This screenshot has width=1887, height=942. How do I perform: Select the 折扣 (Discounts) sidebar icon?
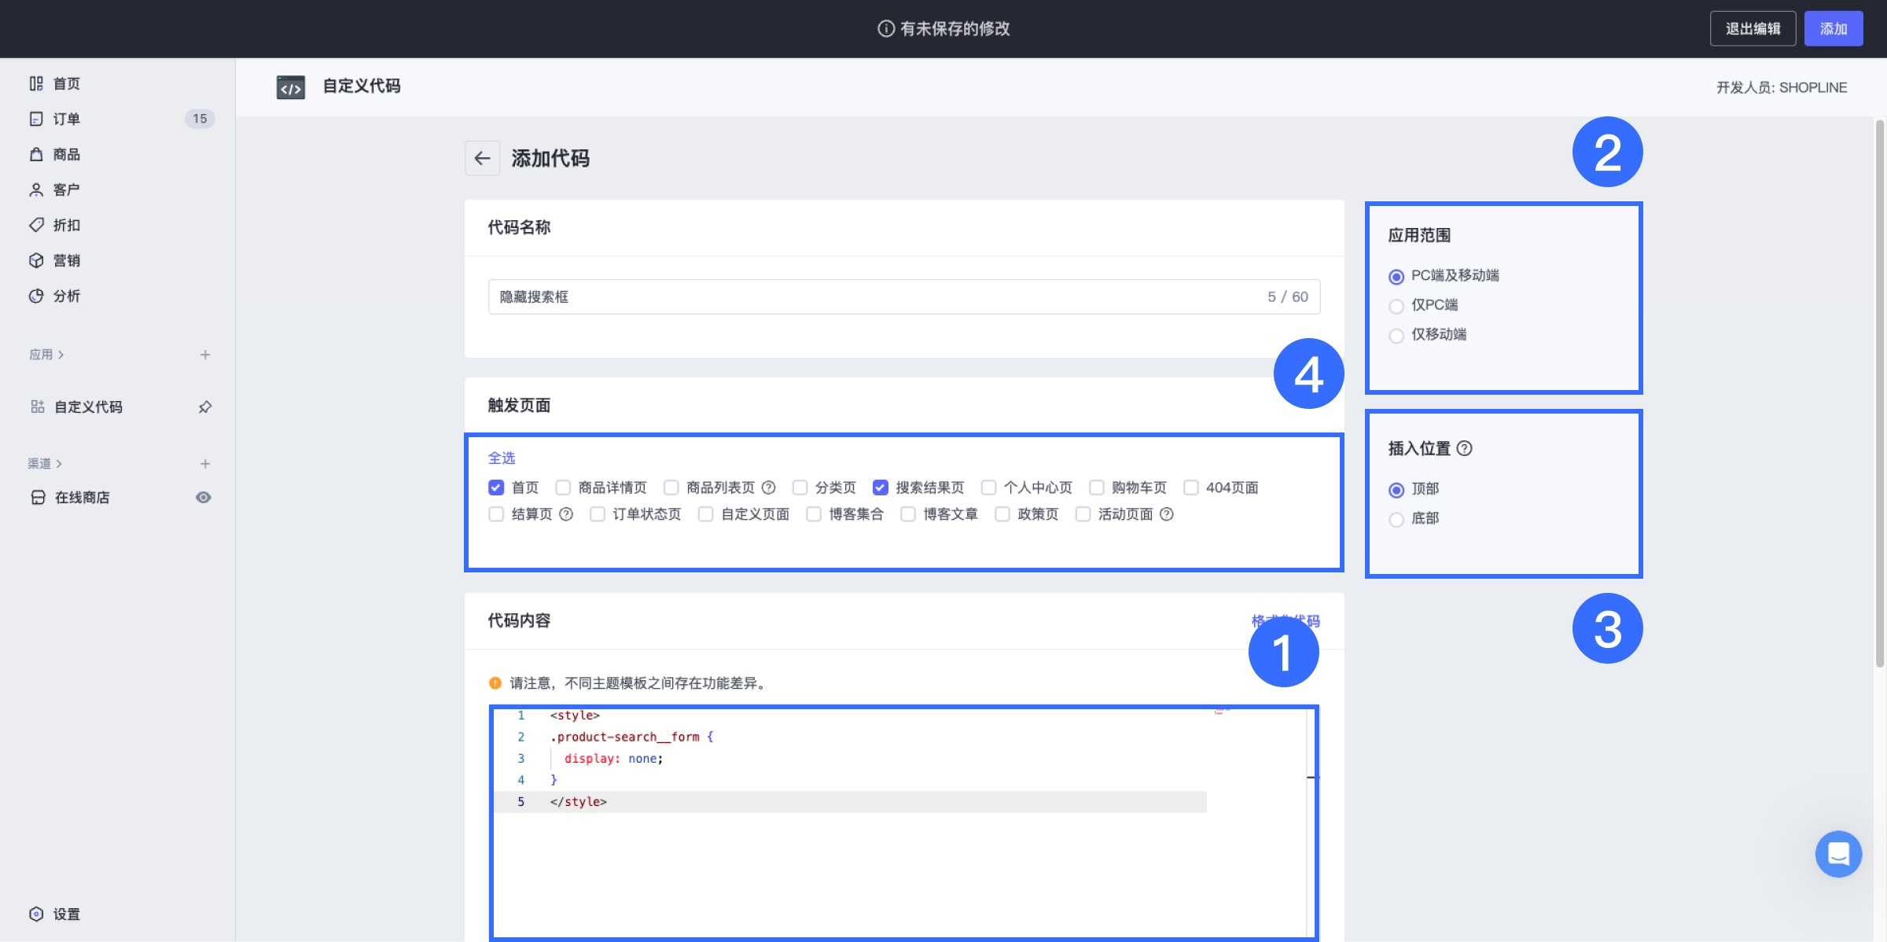pyautogui.click(x=66, y=224)
